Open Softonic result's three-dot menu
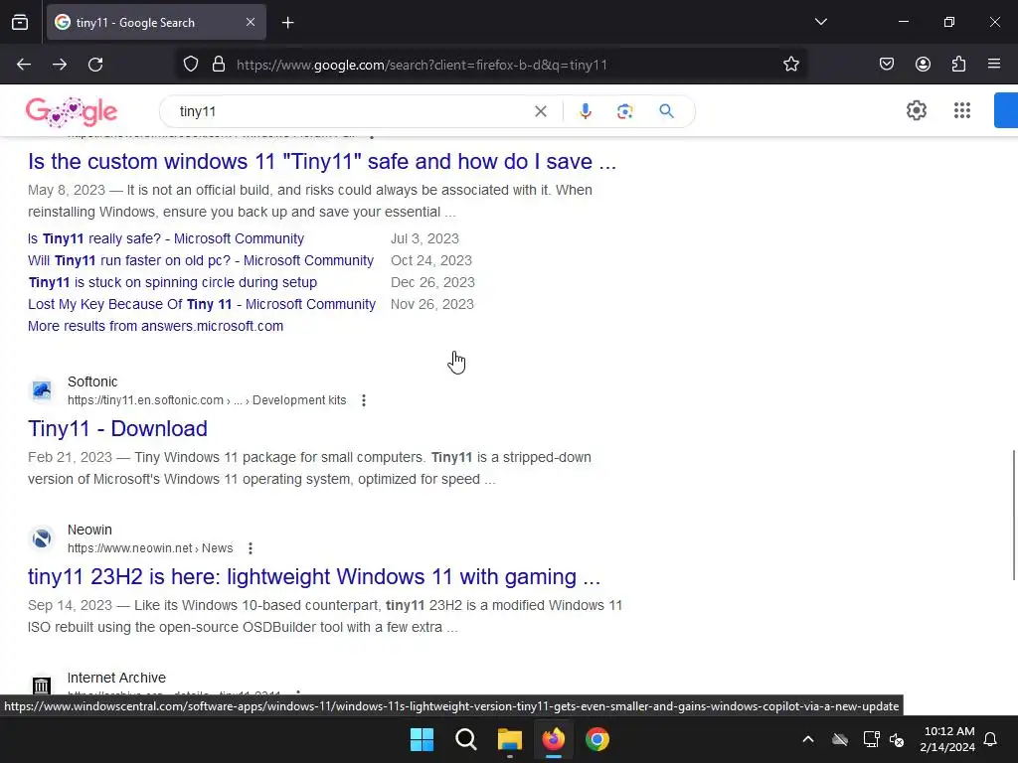Viewport: 1018px width, 763px height. click(x=364, y=400)
